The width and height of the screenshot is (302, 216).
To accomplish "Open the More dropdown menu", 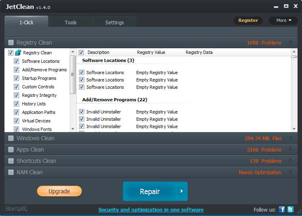I will click(x=283, y=20).
